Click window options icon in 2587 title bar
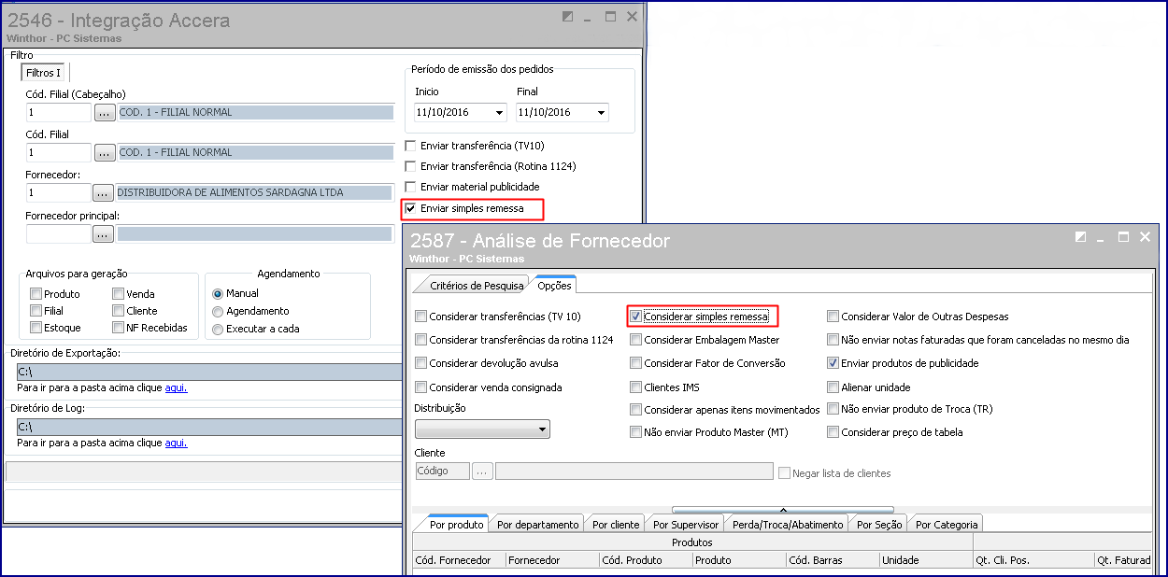The image size is (1168, 577). (1080, 237)
